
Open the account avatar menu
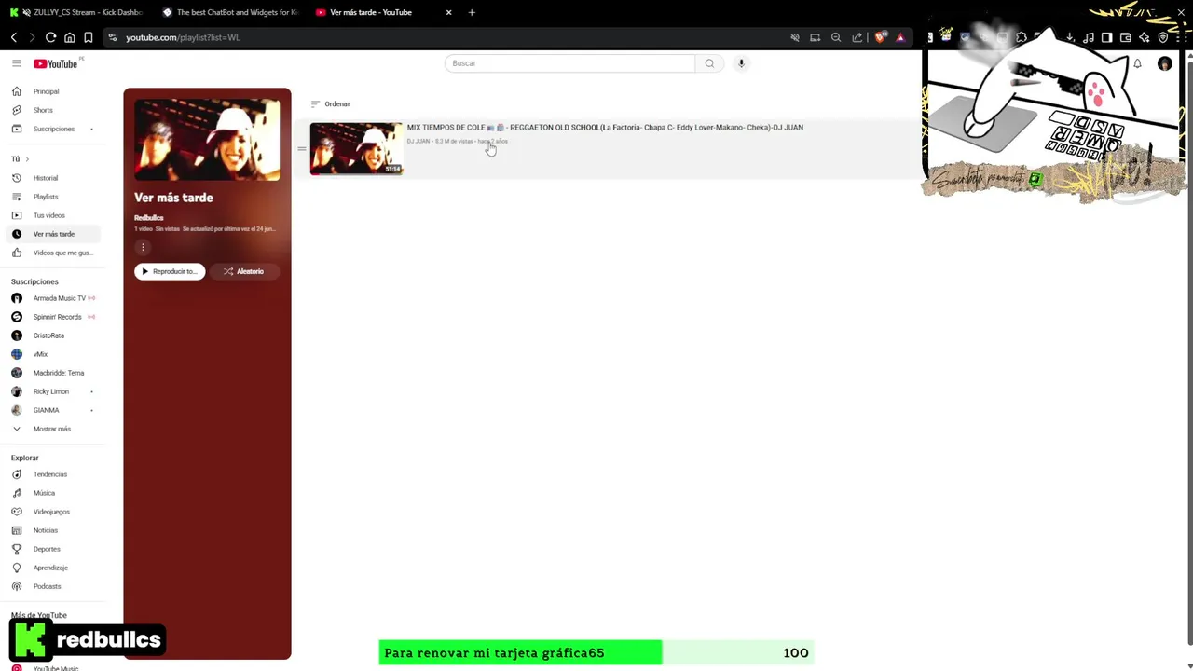pyautogui.click(x=1164, y=63)
